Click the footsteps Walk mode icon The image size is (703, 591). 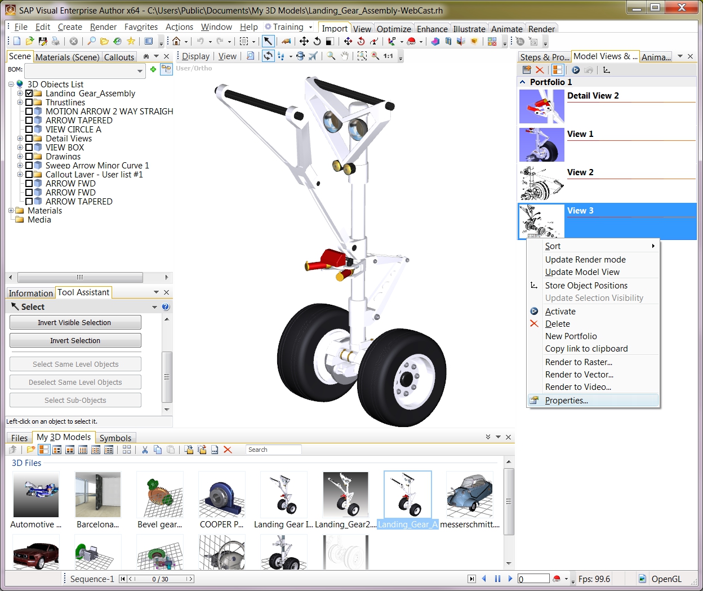click(281, 56)
